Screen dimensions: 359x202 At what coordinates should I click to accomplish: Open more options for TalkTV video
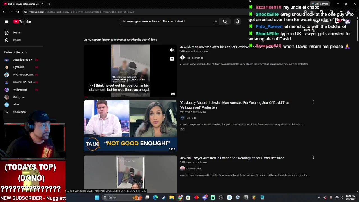[314, 102]
